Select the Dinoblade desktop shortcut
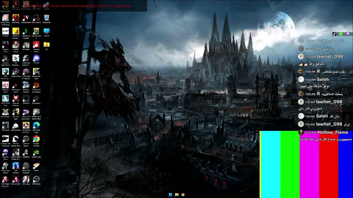The height and width of the screenshot is (198, 353). 6,126
